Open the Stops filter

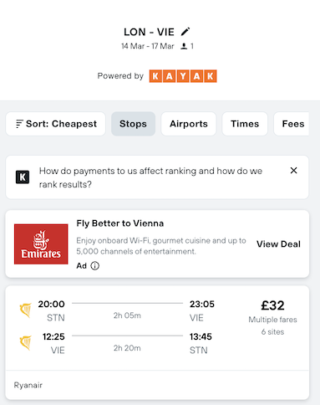133,124
